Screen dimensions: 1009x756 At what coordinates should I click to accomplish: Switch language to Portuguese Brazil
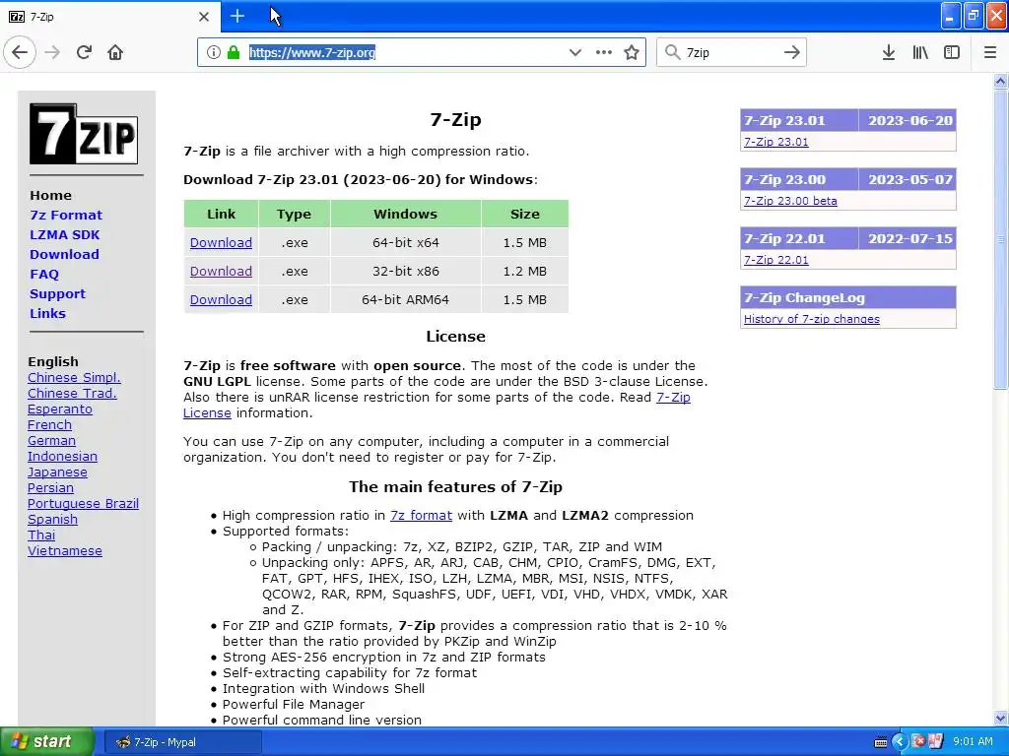pos(83,504)
